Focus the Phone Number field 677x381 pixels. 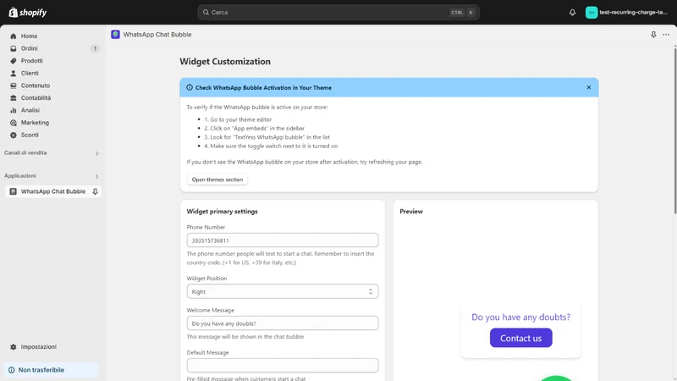pos(283,240)
